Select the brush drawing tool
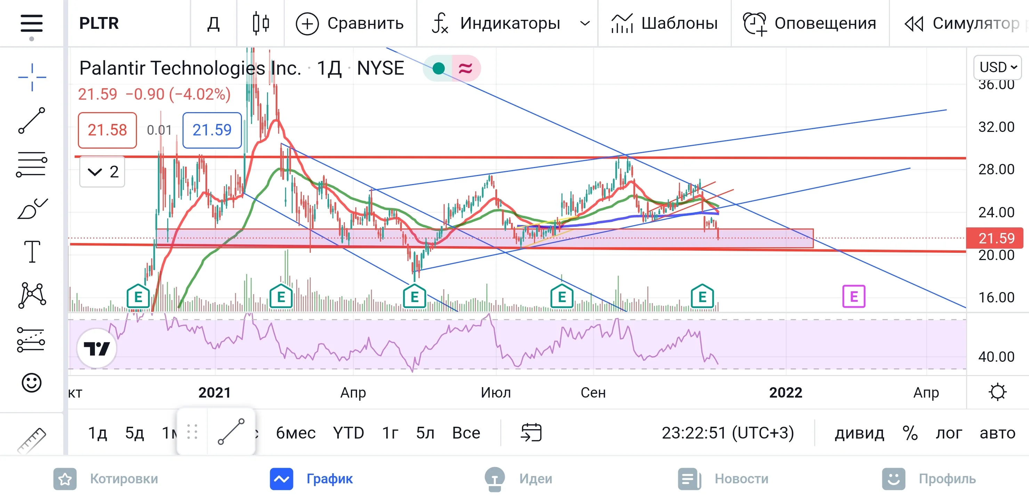This screenshot has height=500, width=1029. [x=32, y=208]
